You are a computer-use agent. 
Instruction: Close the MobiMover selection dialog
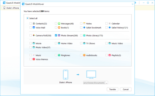(133, 4)
